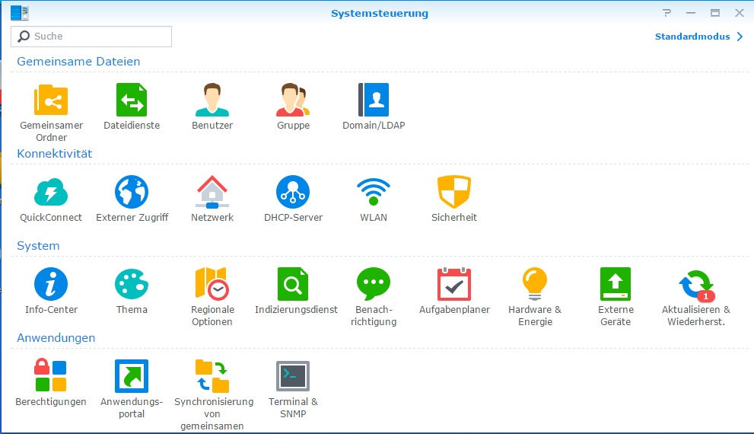Click the help question mark button
This screenshot has height=434, width=754.
click(667, 13)
